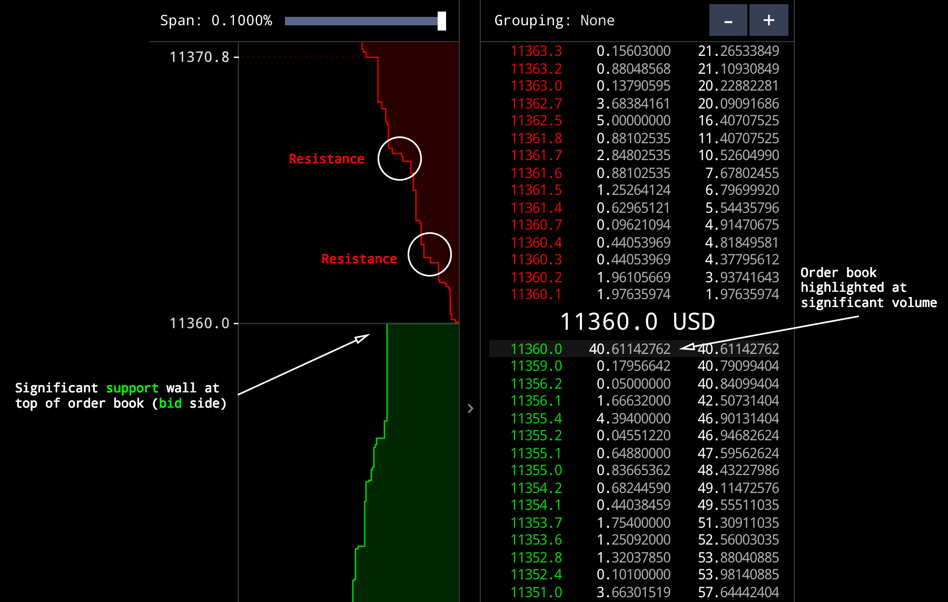Click the bid price 11355.0
The image size is (948, 602).
click(x=536, y=470)
